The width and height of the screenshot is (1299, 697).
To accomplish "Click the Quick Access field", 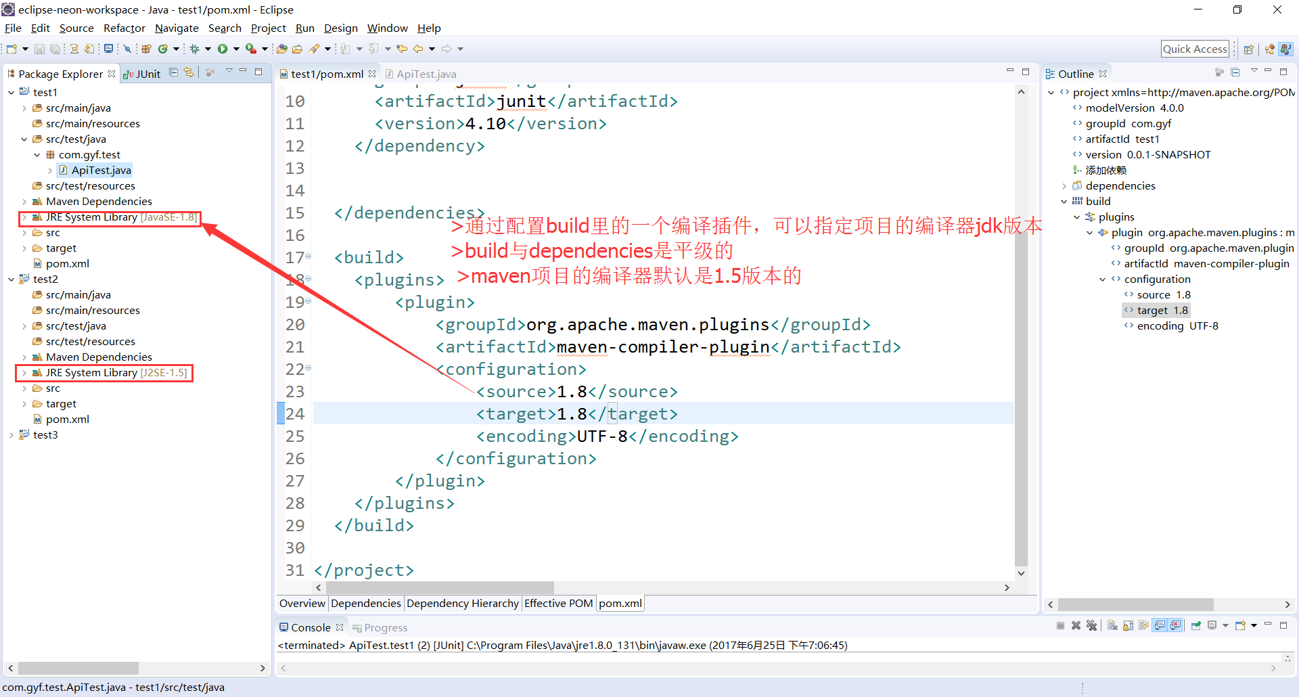I will click(x=1195, y=49).
